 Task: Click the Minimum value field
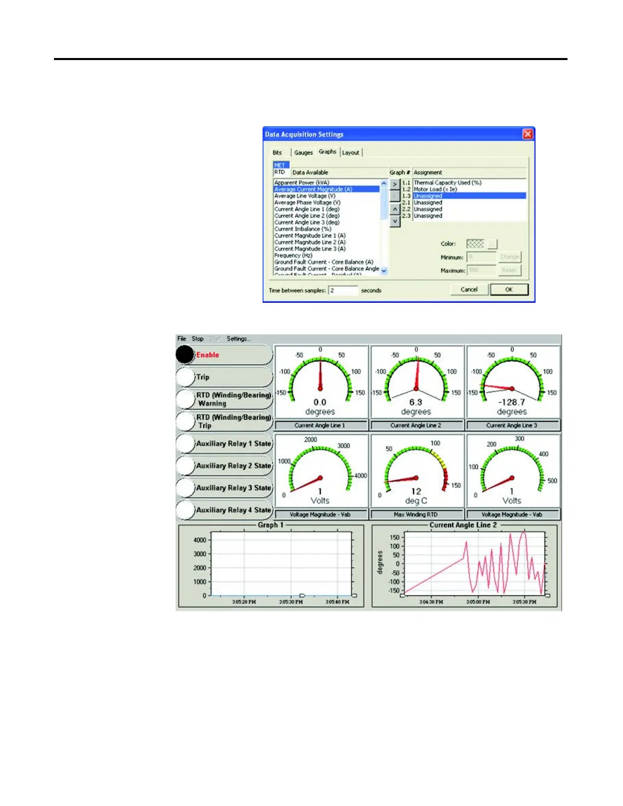pos(482,257)
